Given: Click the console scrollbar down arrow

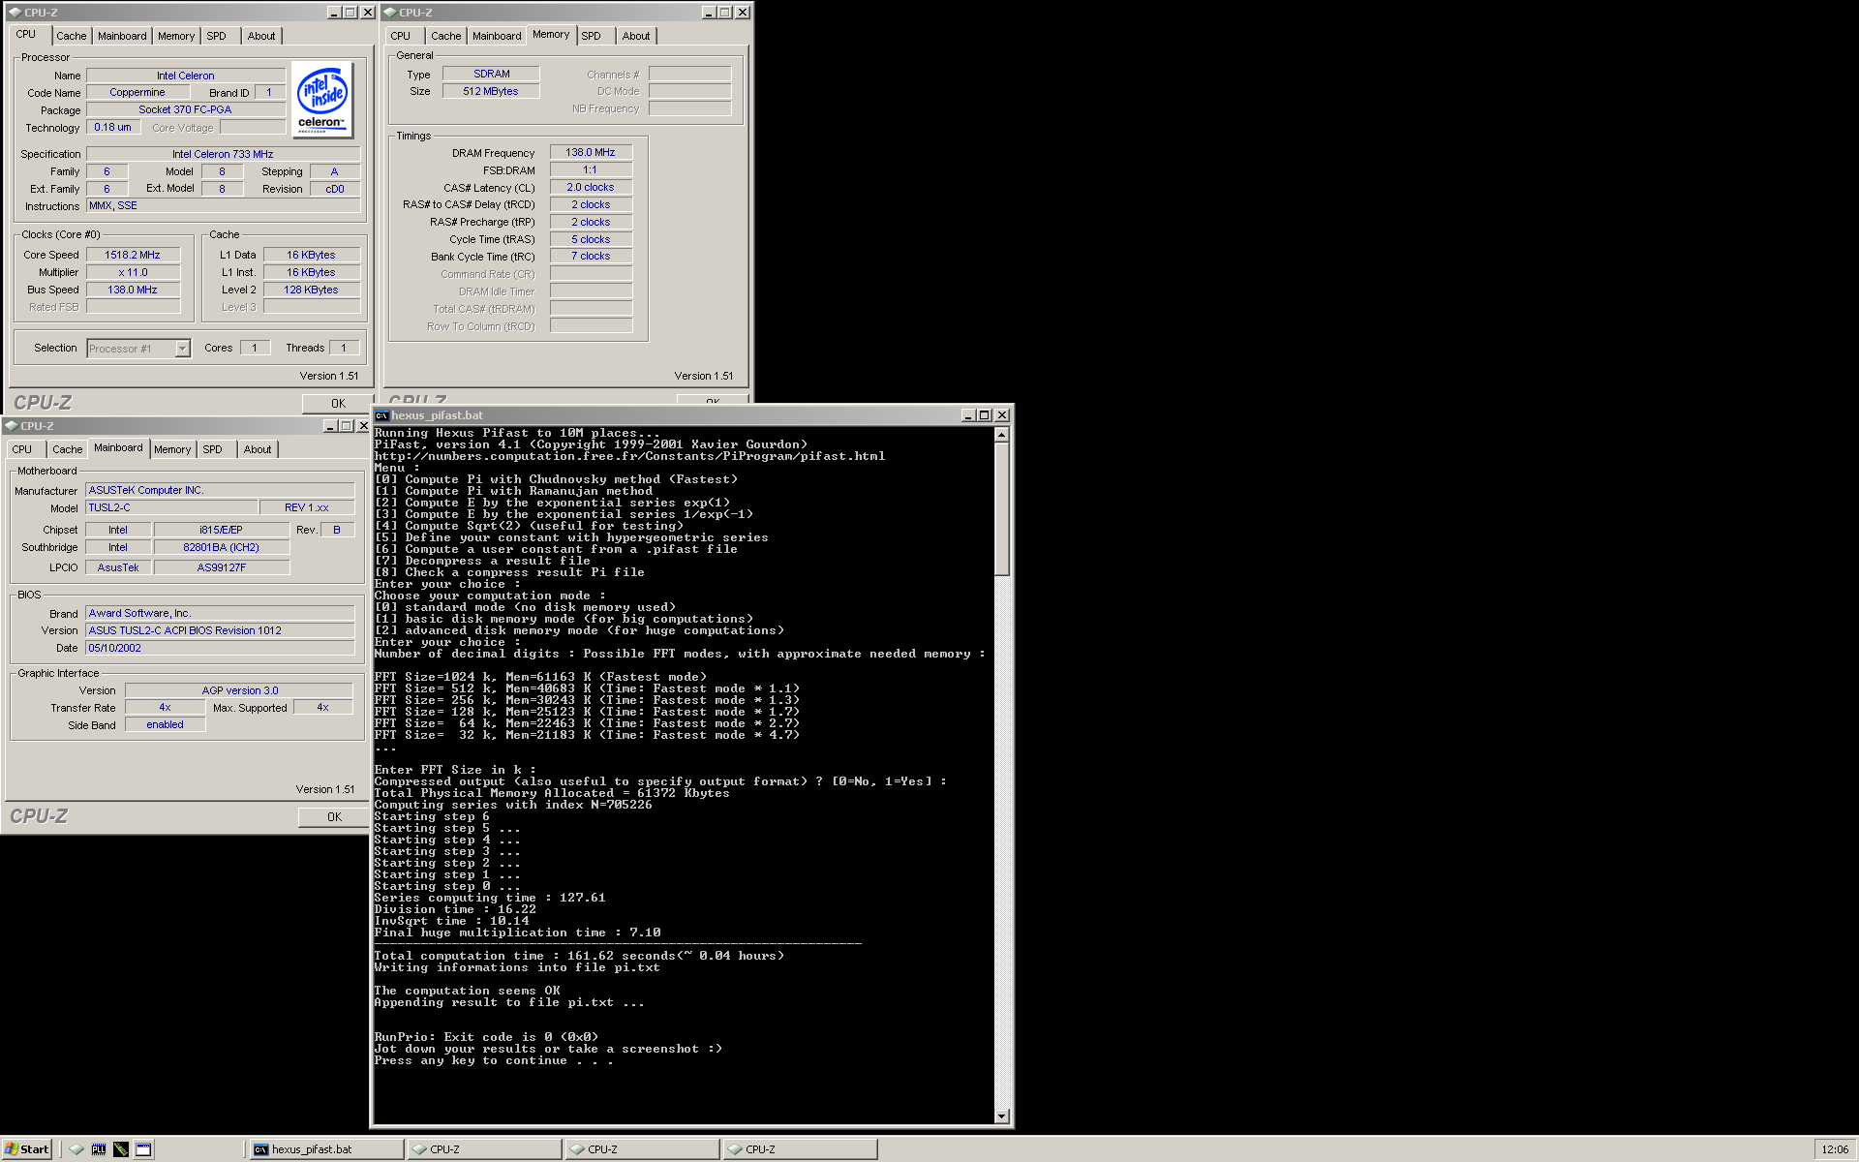Looking at the screenshot, I should pos(1002,1116).
